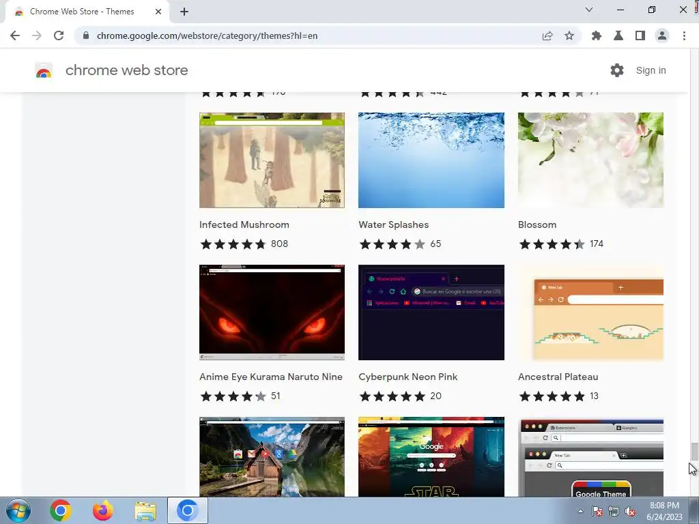The height and width of the screenshot is (524, 699).
Task: Click Infected Mushroom's 808 rating count
Action: click(x=279, y=244)
